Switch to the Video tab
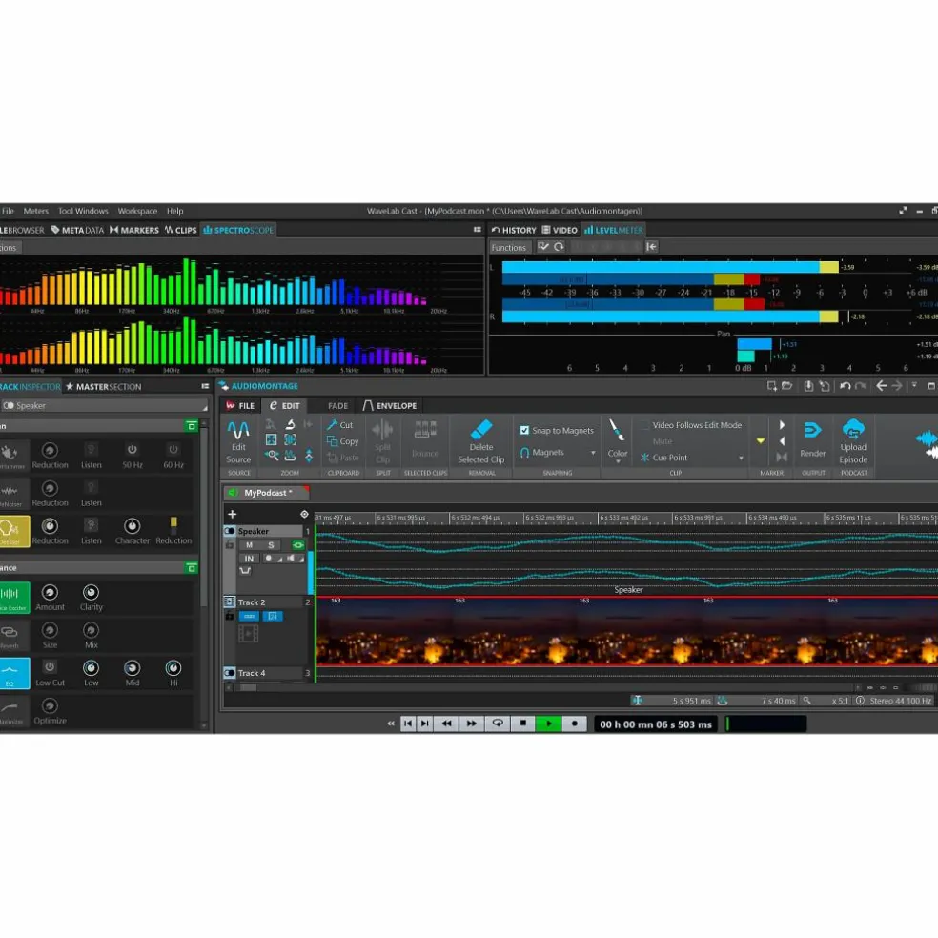Viewport: 938px width, 938px height. 560,230
